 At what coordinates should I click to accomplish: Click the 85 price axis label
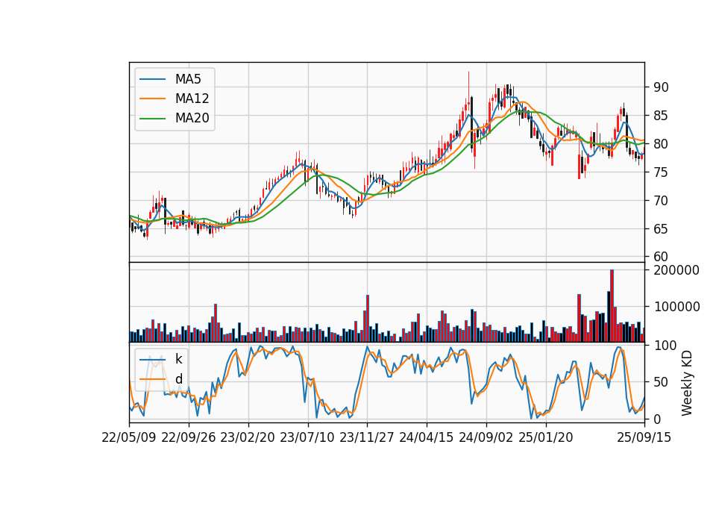[x=661, y=116]
